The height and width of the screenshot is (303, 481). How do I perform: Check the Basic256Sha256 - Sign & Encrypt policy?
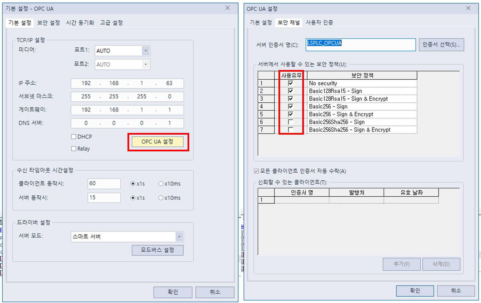coord(291,130)
